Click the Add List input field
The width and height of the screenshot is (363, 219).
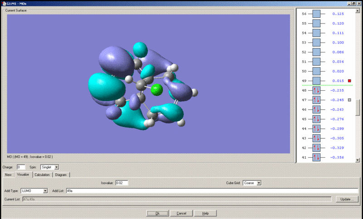tap(212, 191)
